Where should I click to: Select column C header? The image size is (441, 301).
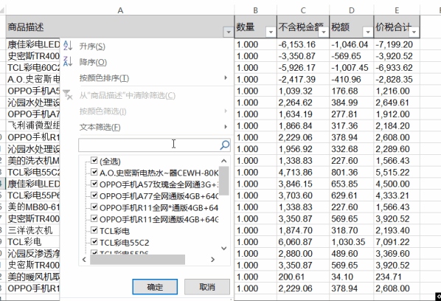tap(303, 10)
